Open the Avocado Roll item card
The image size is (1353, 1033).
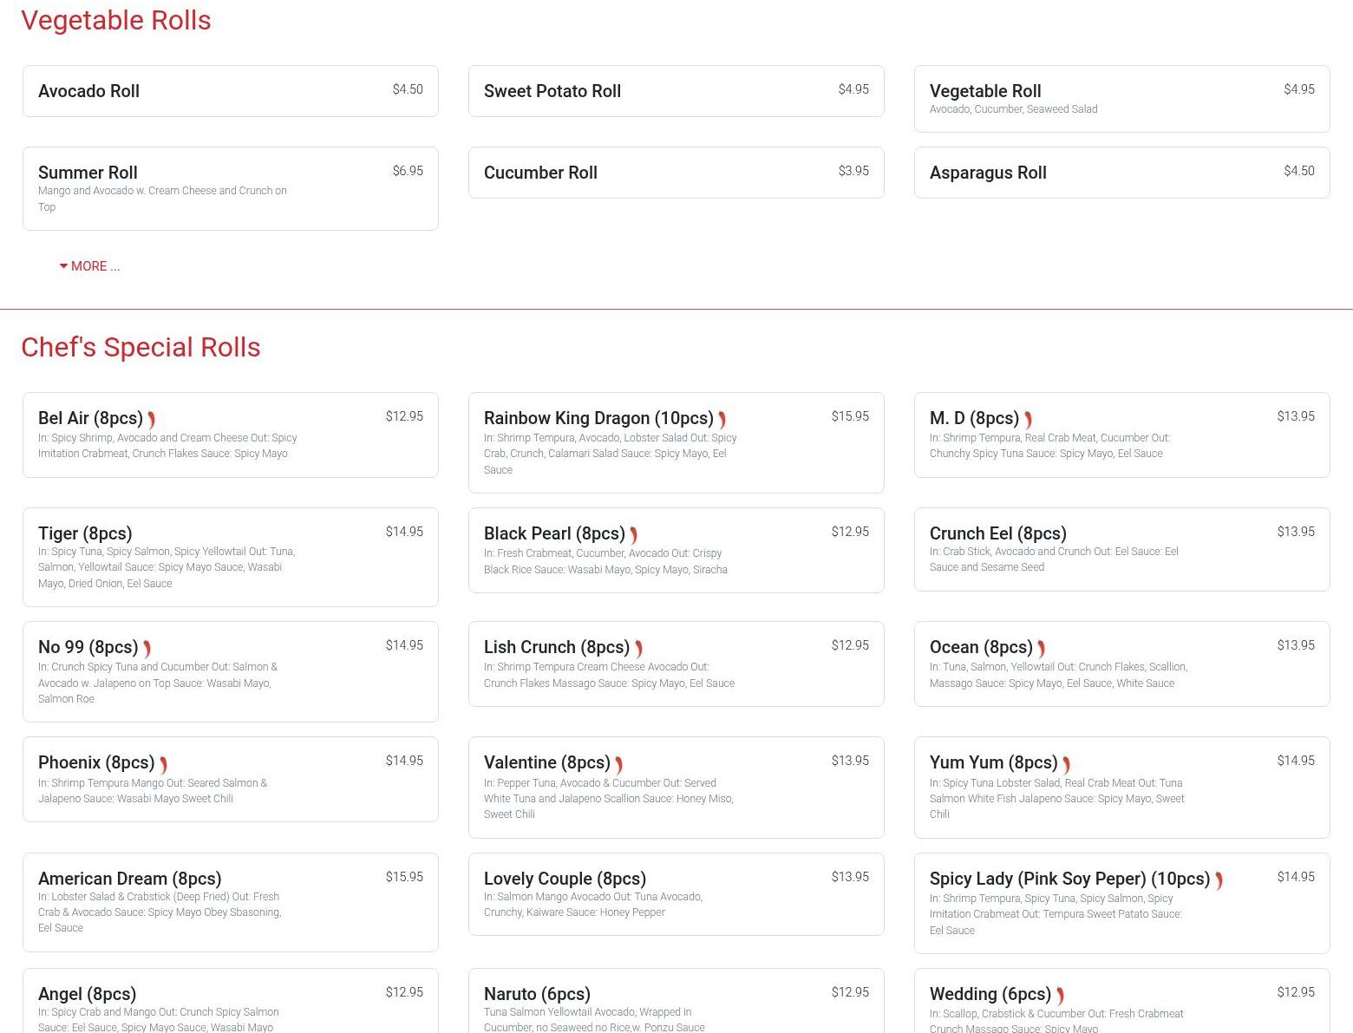pyautogui.click(x=231, y=91)
